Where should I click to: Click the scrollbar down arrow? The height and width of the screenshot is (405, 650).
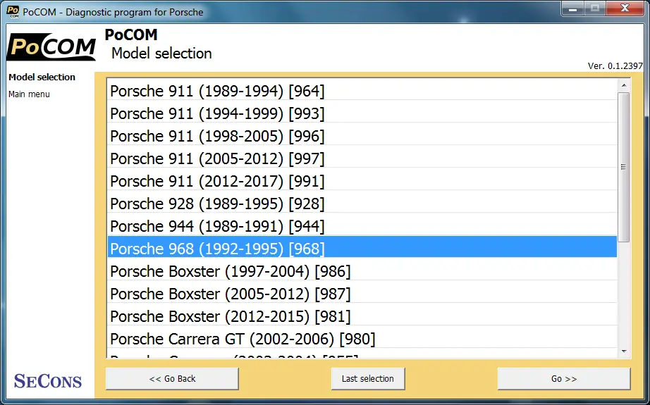click(x=624, y=351)
